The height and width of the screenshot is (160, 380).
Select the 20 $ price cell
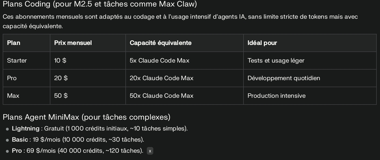[x=88, y=78]
